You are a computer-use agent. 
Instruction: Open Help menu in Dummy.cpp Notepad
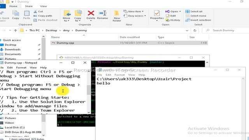click(43, 67)
